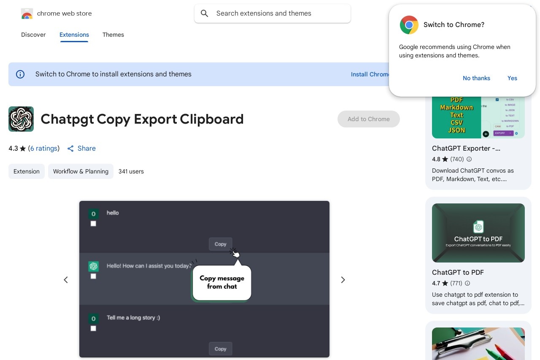Click the Chrome logo in the popup
Image resolution: width=540 pixels, height=360 pixels.
coord(409,25)
